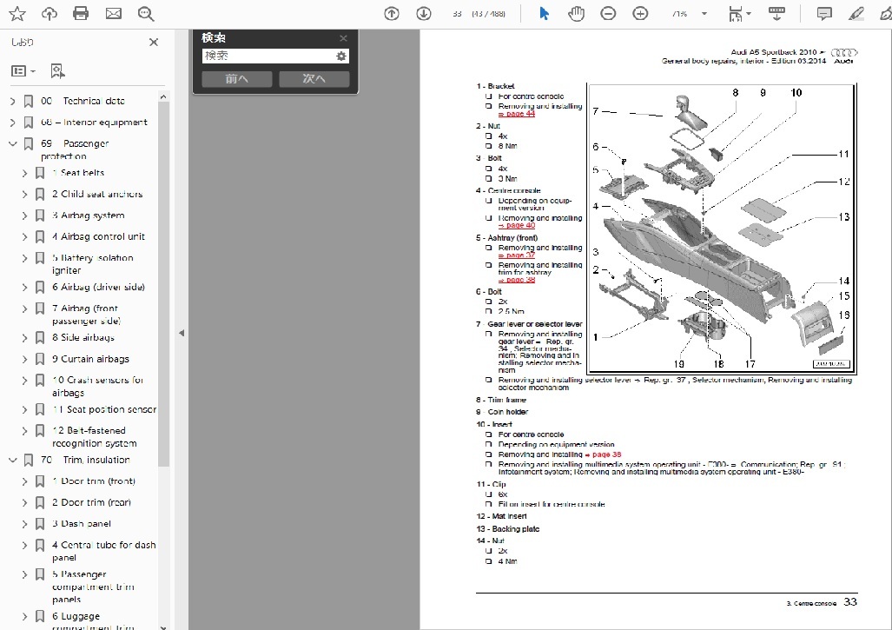Zoom in with plus icon

pos(640,14)
